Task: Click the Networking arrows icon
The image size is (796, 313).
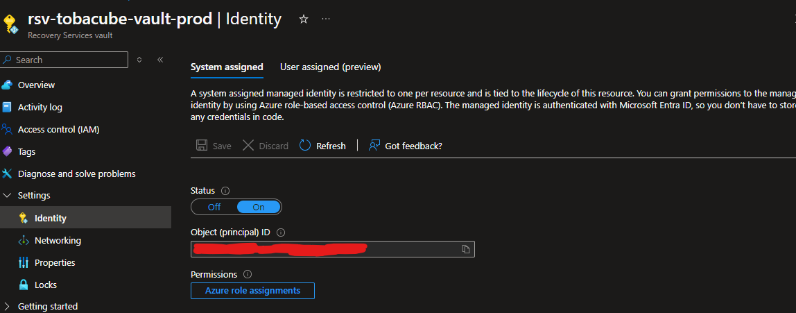Action: point(24,240)
